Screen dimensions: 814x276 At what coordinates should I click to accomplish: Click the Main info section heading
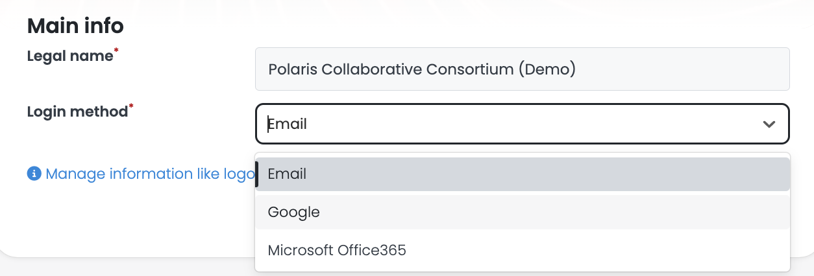pyautogui.click(x=75, y=26)
